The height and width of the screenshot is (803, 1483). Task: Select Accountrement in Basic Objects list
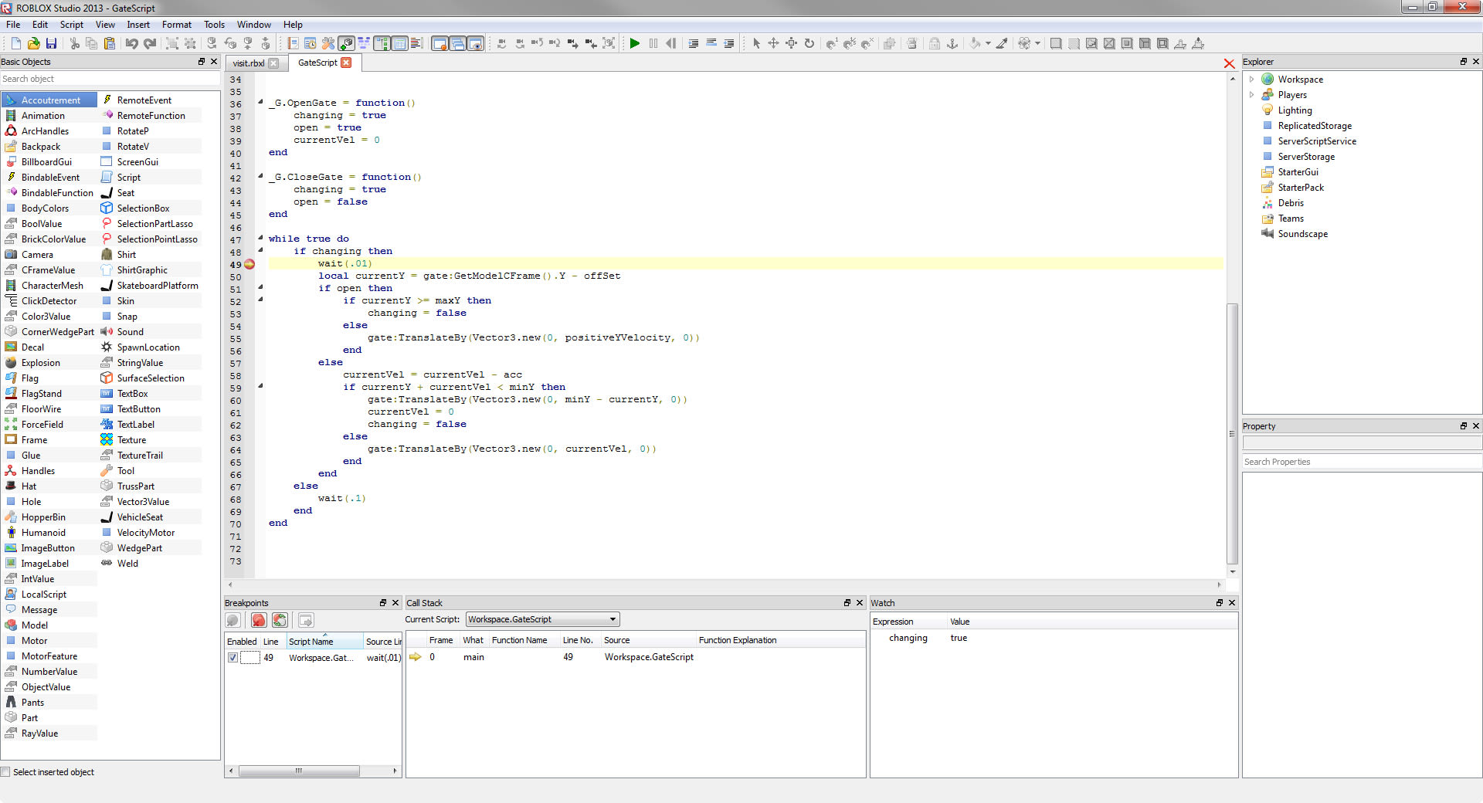[x=50, y=100]
